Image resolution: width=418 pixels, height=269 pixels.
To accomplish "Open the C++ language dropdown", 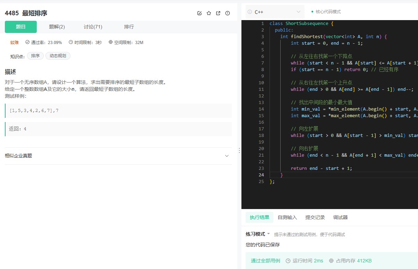I will 275,12.
